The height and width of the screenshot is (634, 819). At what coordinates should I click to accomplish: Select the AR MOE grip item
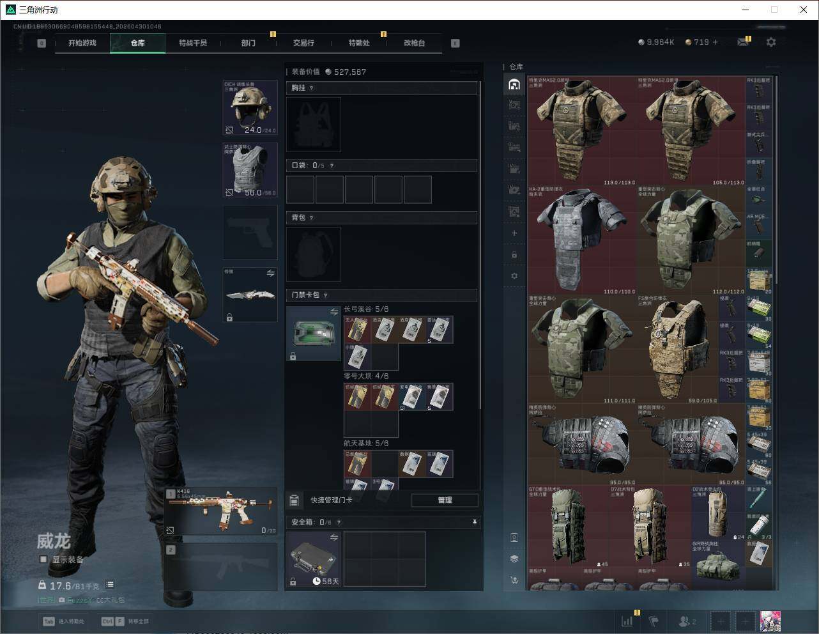point(759,226)
